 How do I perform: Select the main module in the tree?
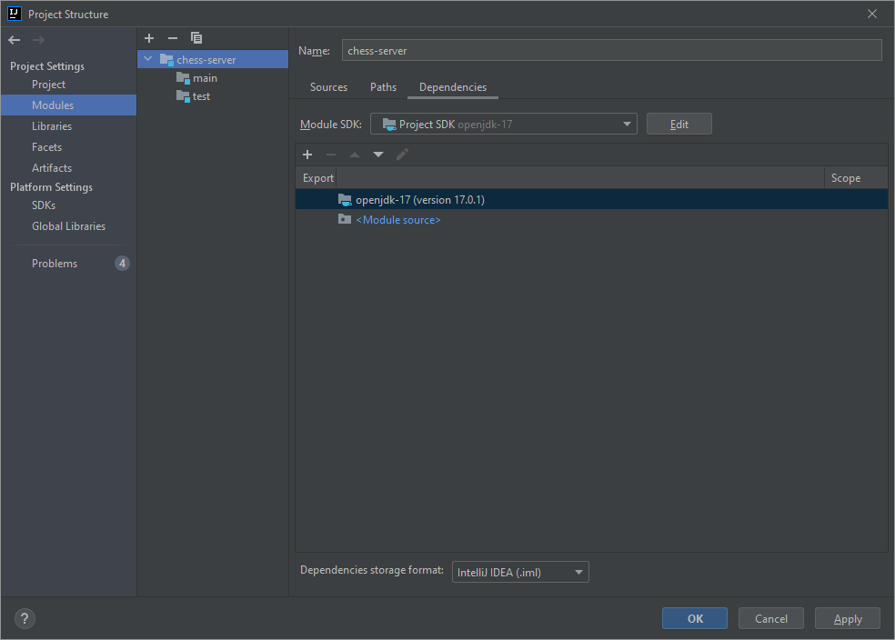click(x=205, y=78)
